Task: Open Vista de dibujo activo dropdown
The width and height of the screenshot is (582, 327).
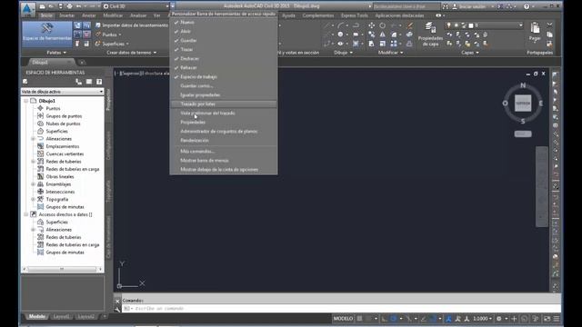Action: pyautogui.click(x=63, y=92)
